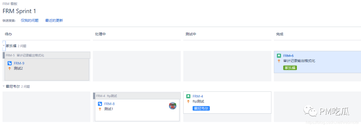361x127 pixels.
Task: Click the priority arrow on 审计记录输出格式化 card
Action: point(279,61)
